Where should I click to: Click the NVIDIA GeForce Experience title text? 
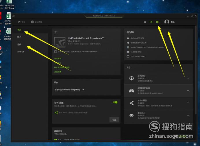tap(86, 38)
